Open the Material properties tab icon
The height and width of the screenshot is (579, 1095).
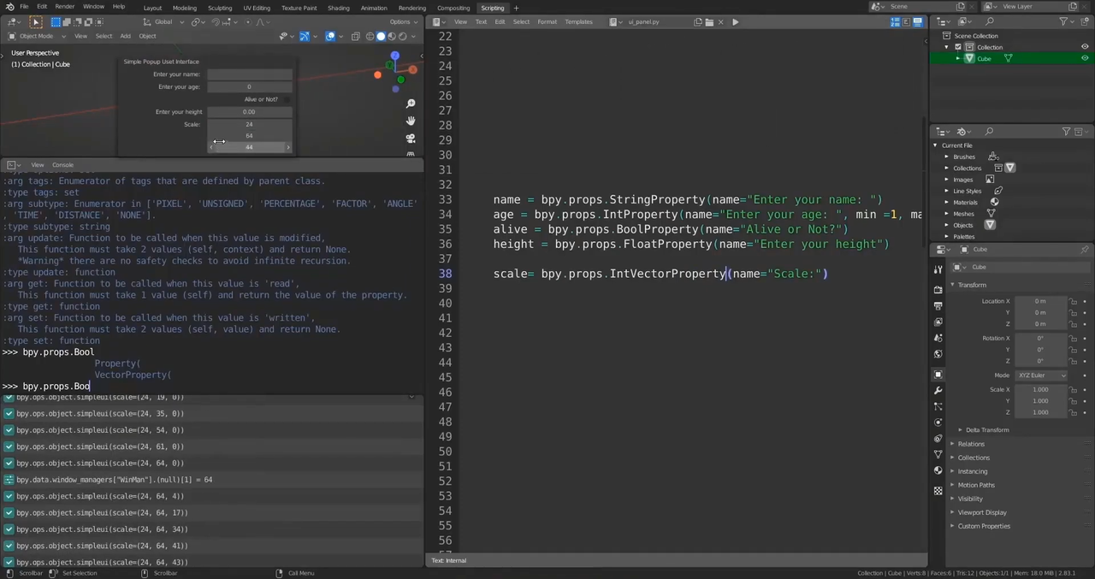pyautogui.click(x=938, y=470)
